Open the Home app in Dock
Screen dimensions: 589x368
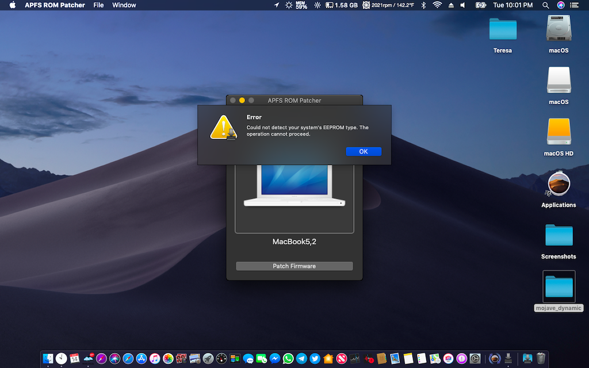[x=328, y=359]
